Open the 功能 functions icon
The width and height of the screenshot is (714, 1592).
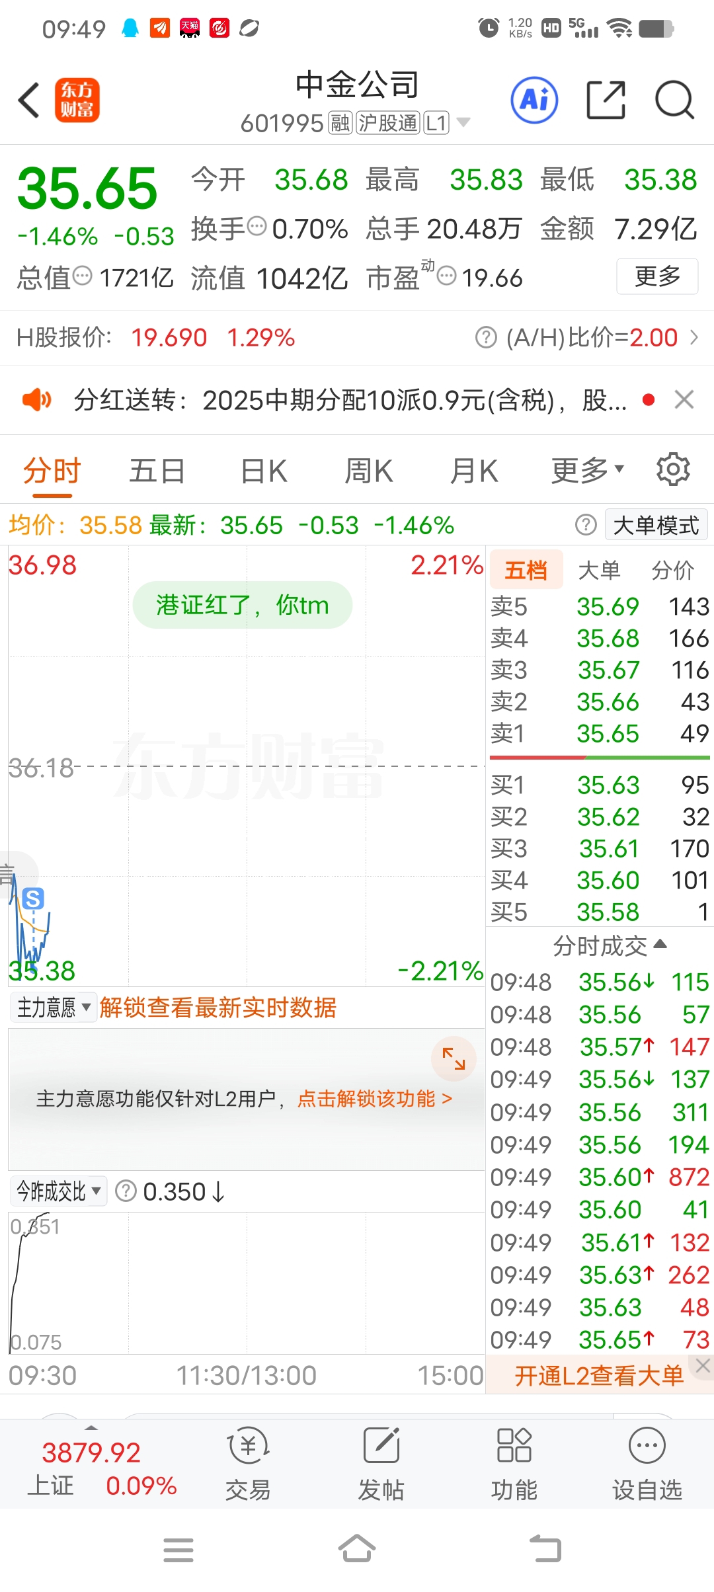point(514,1464)
